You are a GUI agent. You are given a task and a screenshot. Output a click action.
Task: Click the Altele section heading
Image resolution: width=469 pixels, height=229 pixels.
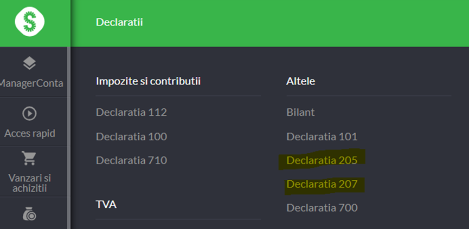300,81
